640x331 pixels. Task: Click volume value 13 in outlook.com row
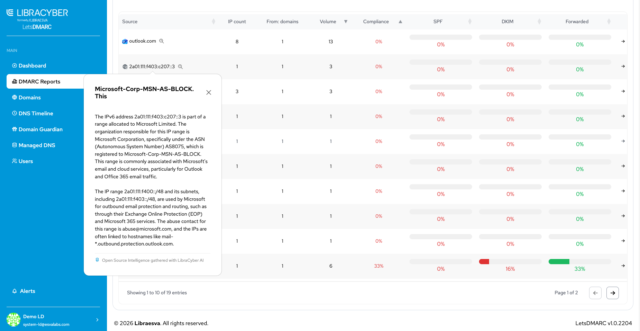pos(331,42)
